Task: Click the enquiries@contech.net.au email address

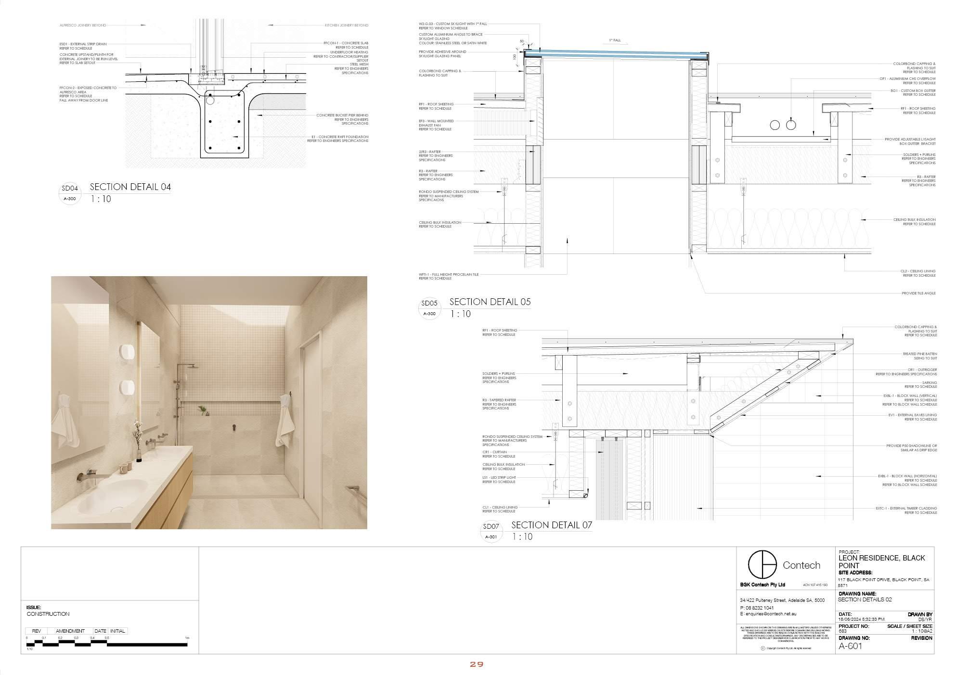Action: point(770,614)
